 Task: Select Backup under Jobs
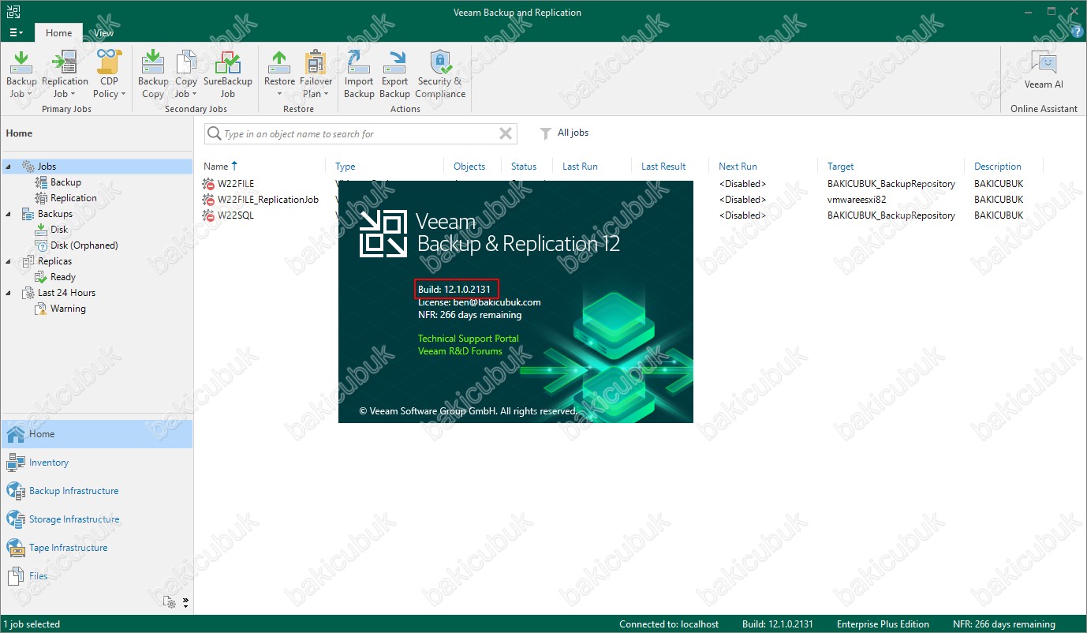[65, 182]
